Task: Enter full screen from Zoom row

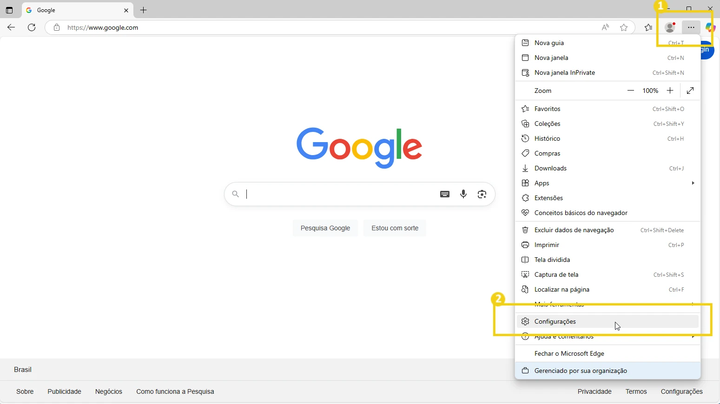Action: pos(690,91)
